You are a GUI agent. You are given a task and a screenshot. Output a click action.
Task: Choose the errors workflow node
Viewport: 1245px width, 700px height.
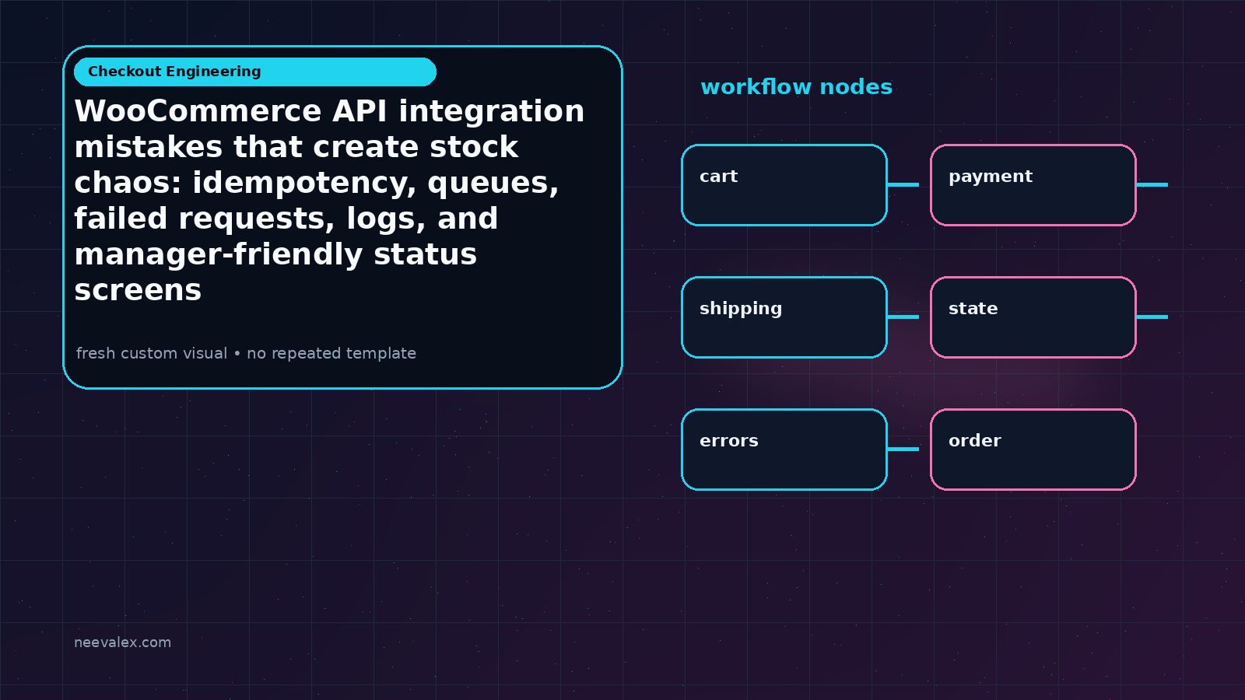click(784, 450)
